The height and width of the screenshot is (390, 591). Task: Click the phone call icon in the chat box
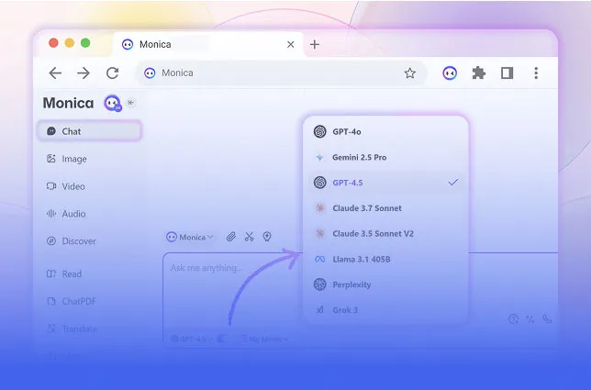click(547, 319)
